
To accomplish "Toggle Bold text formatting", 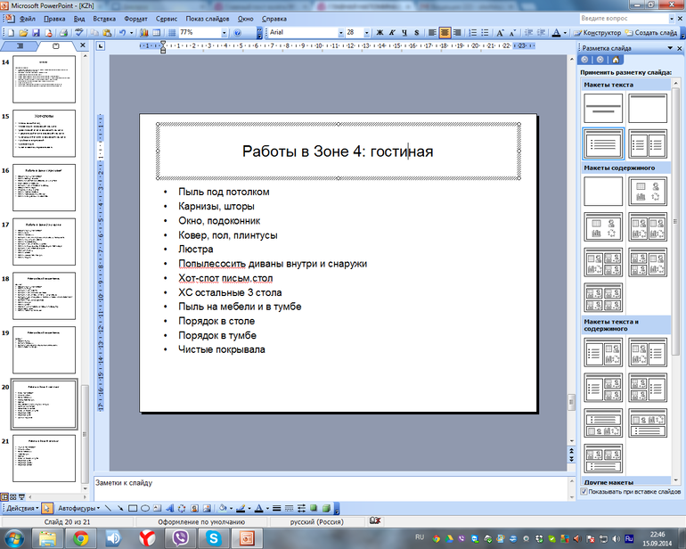I will (x=380, y=33).
